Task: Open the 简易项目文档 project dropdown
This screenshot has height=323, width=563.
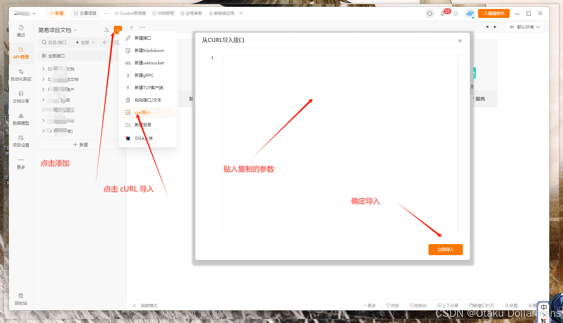Action: [57, 30]
